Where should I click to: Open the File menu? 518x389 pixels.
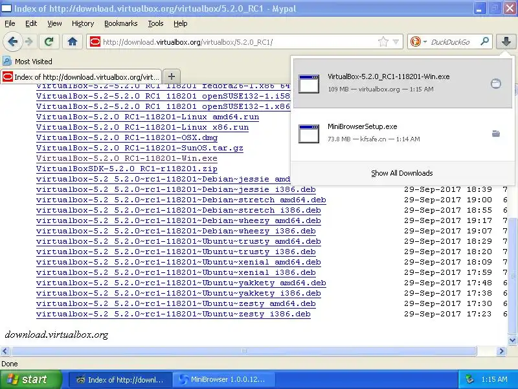point(10,23)
